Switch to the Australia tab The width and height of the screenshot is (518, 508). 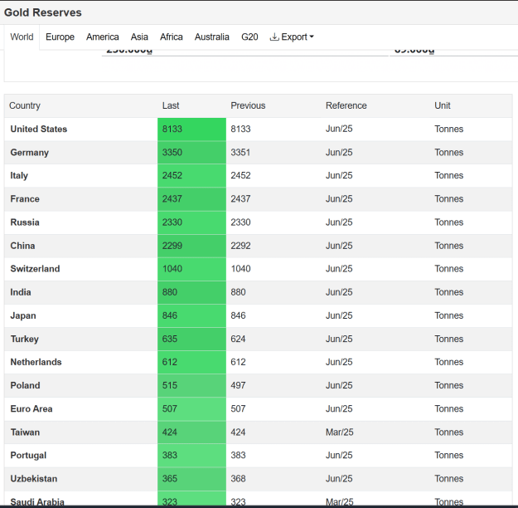click(x=212, y=37)
